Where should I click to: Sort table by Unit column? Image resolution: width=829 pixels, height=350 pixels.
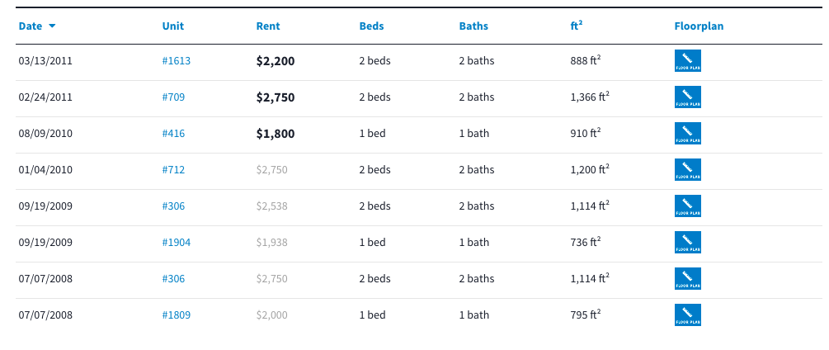pyautogui.click(x=172, y=26)
